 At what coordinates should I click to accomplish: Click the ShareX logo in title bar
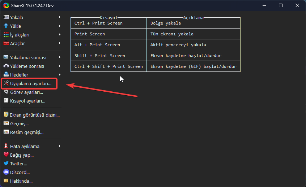[x=6, y=5]
